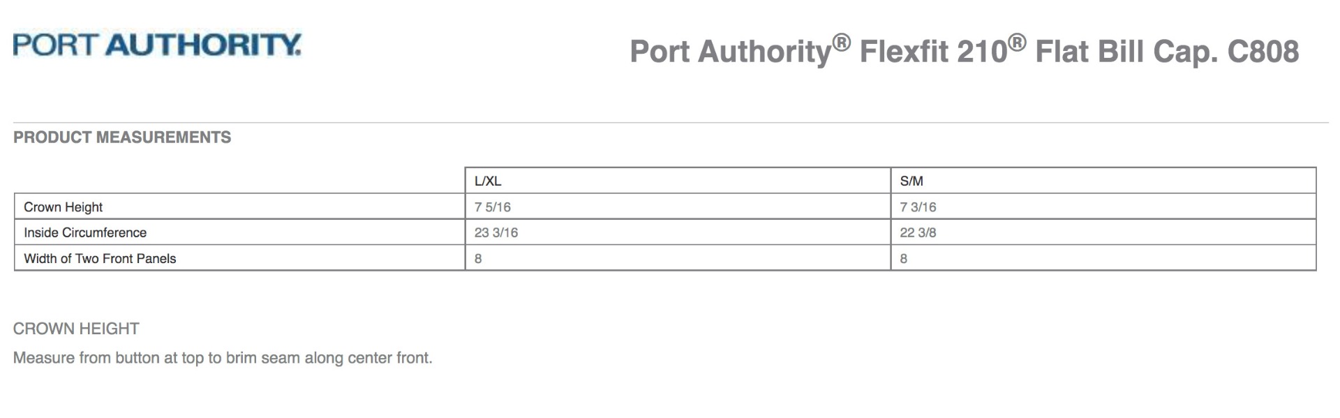This screenshot has width=1340, height=418.
Task: Click the Port Authority logo
Action: tap(157, 45)
